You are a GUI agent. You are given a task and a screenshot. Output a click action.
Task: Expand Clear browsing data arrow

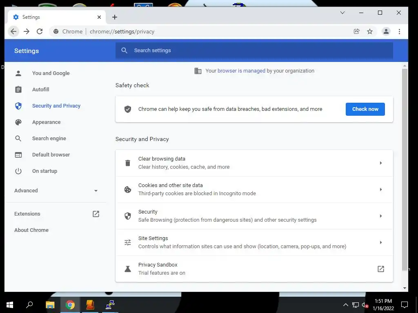(x=381, y=163)
